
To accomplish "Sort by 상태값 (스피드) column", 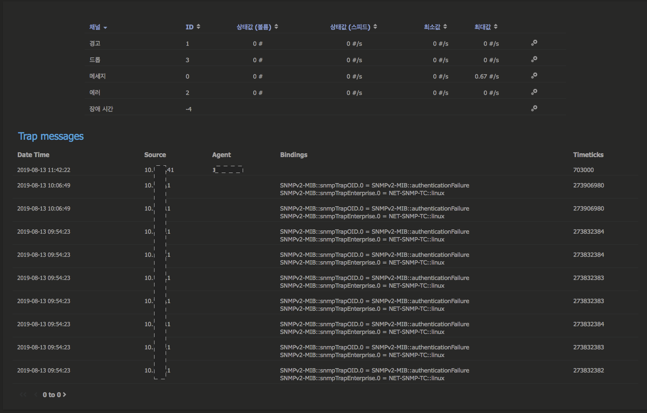I will (354, 27).
